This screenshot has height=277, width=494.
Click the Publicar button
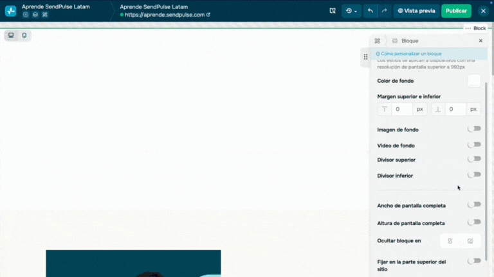456,11
